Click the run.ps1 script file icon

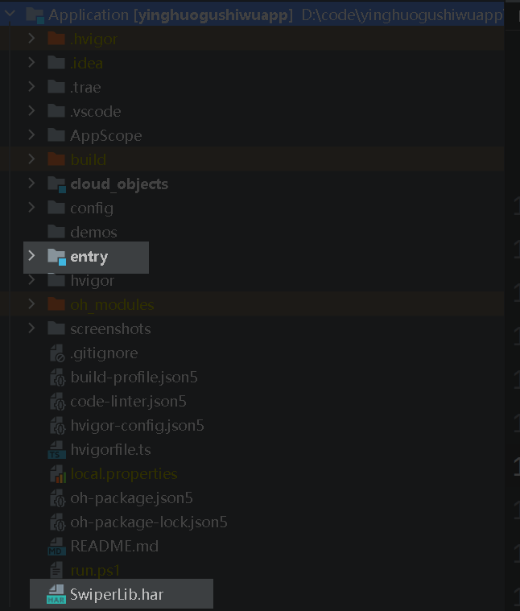[x=56, y=571]
